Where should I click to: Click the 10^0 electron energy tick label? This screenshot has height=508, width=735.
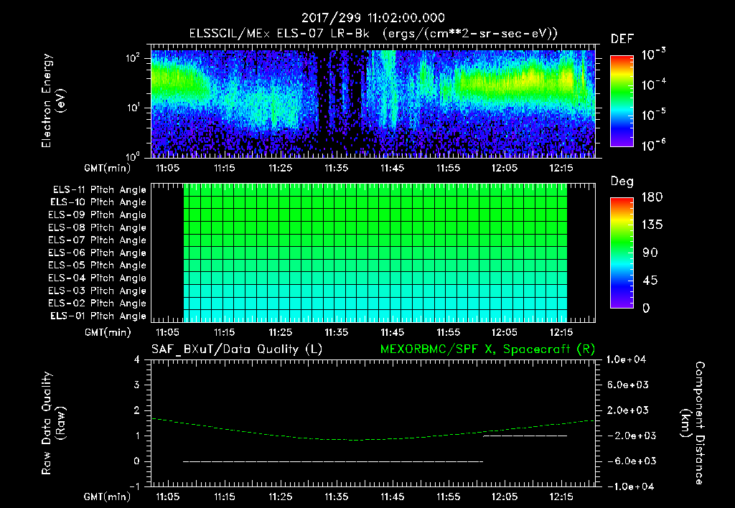click(133, 156)
